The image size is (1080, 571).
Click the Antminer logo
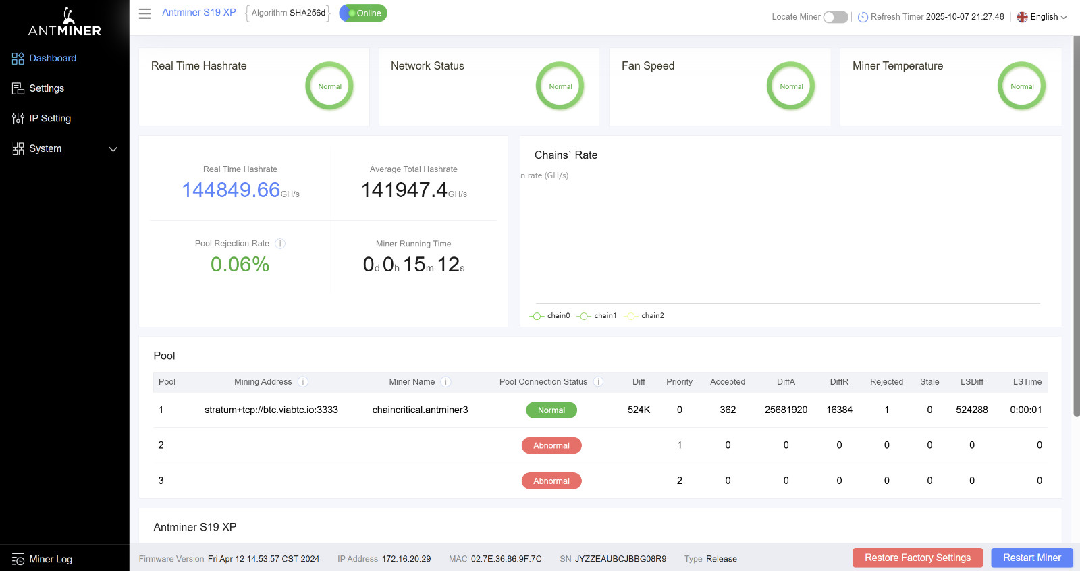click(65, 22)
